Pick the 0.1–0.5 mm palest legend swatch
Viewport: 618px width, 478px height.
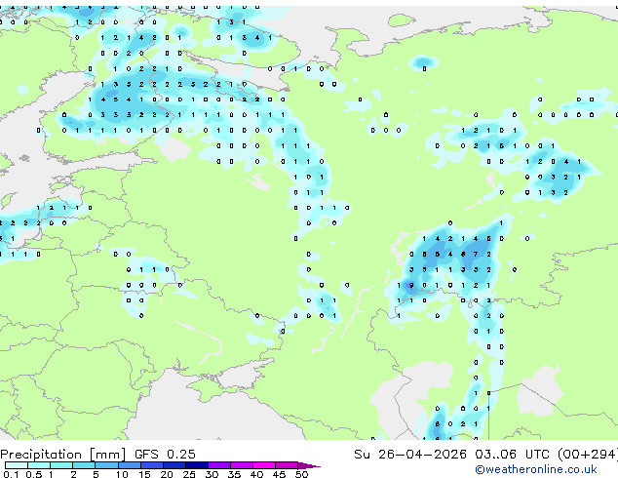pos(17,465)
